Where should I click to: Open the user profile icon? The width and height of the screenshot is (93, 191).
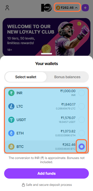(7, 8)
